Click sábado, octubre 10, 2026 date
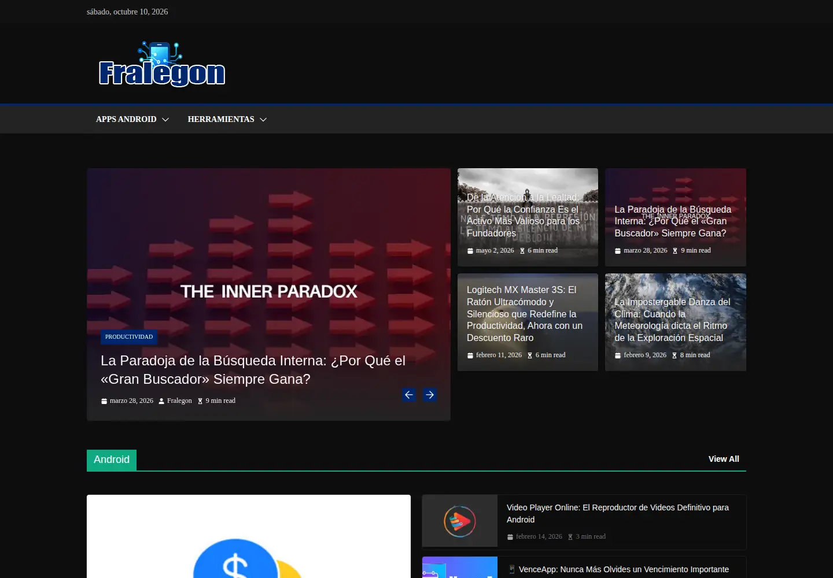This screenshot has width=833, height=578. click(x=127, y=12)
